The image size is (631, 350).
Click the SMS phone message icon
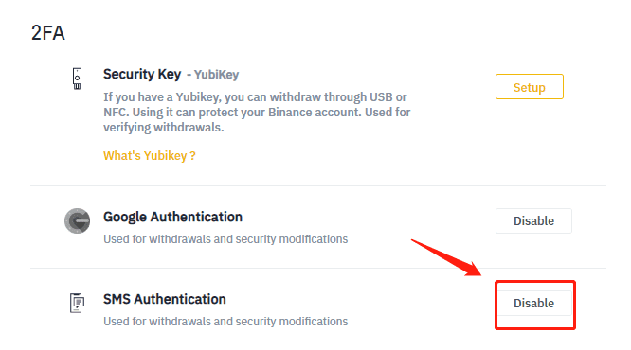click(78, 303)
